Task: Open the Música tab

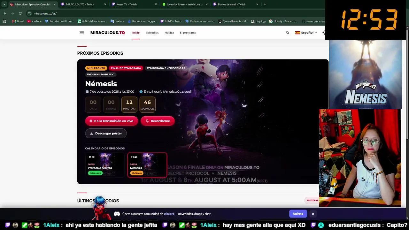Action: pos(169,33)
